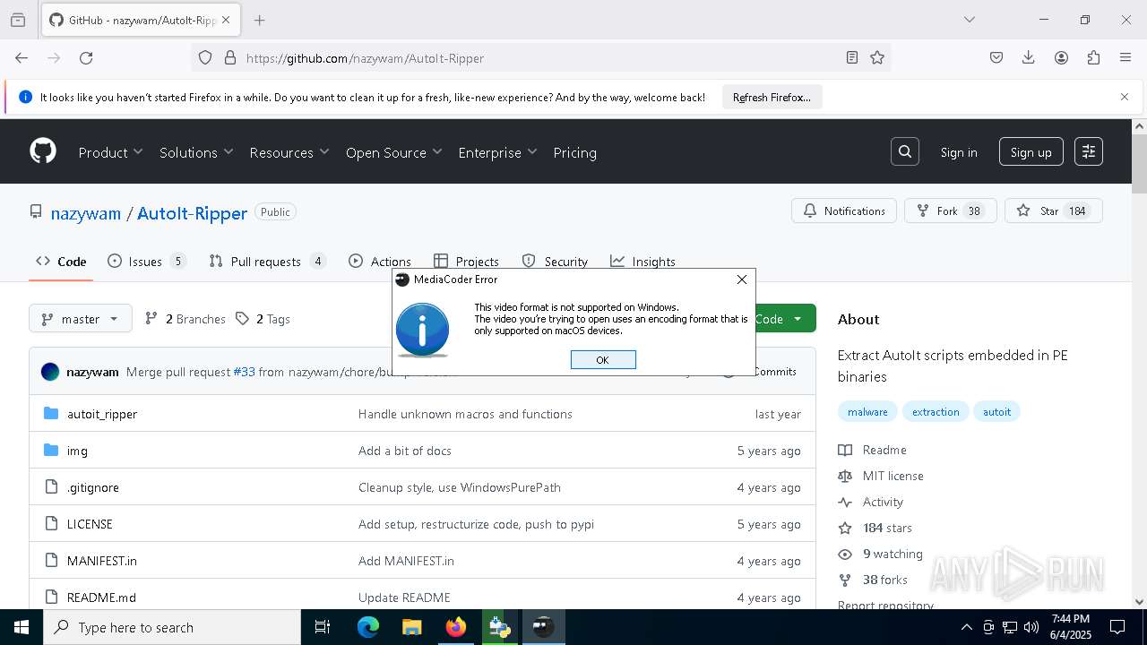Image resolution: width=1147 pixels, height=645 pixels.
Task: Switch to the Pull requests tab
Action: pyautogui.click(x=267, y=262)
